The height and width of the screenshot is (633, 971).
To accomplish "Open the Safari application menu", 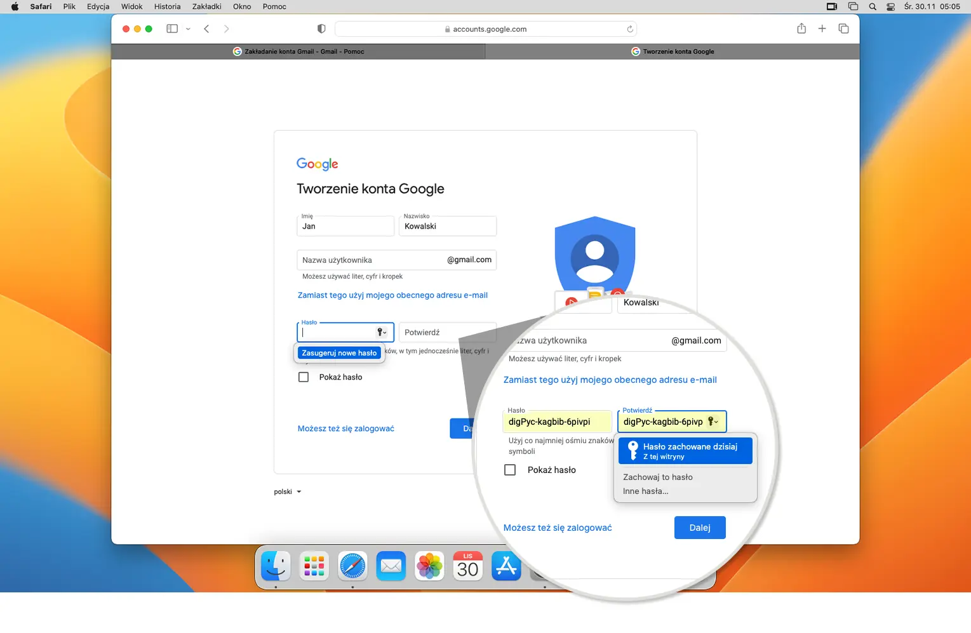I will coord(41,6).
